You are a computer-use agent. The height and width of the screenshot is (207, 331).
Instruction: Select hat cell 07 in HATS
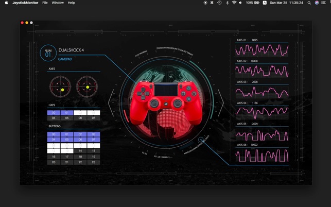(x=94, y=118)
